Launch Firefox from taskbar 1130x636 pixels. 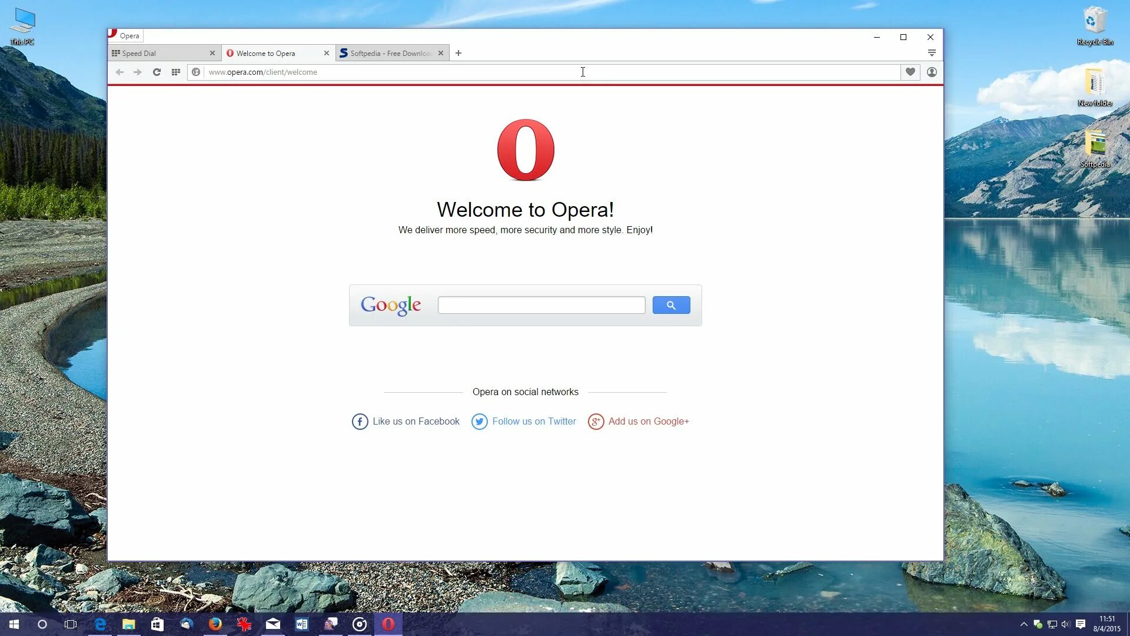click(215, 624)
